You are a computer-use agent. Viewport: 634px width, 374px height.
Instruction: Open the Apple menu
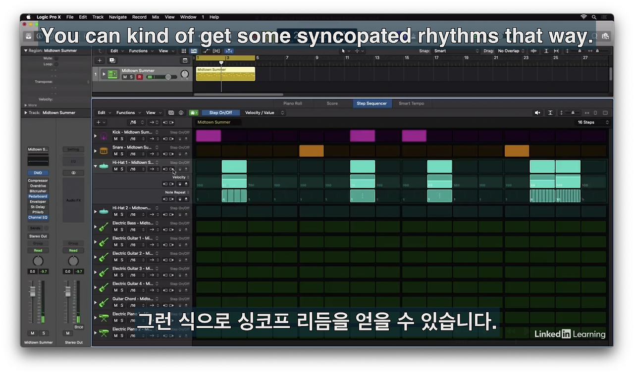pos(29,17)
